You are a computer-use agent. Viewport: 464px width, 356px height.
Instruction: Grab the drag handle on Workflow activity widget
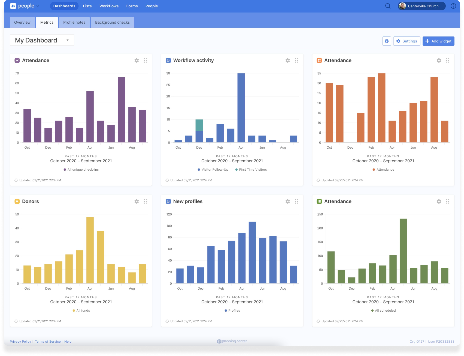tap(296, 60)
